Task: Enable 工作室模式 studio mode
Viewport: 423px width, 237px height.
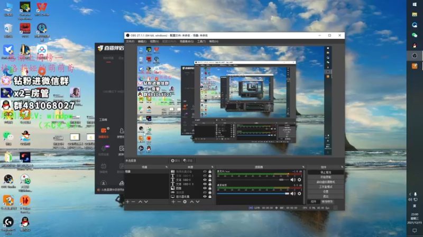Action: 326,187
